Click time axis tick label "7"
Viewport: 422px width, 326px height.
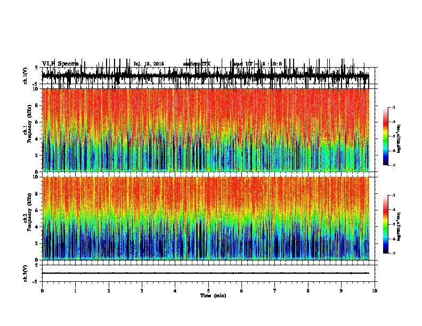(275, 291)
